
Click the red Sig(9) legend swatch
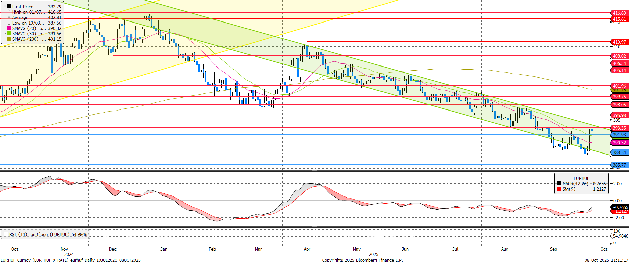pyautogui.click(x=559, y=189)
